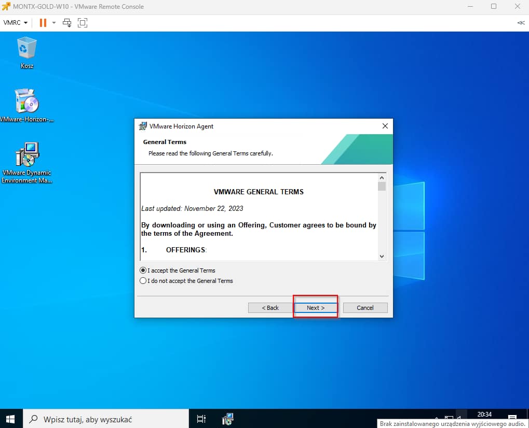The height and width of the screenshot is (428, 529).
Task: Open the Windows Start menu
Action: point(10,419)
